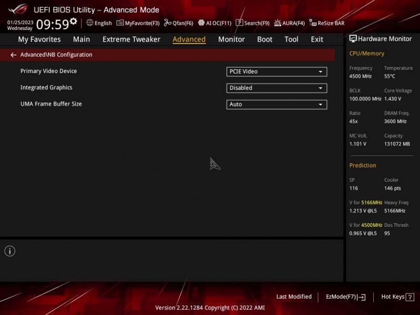This screenshot has height=315, width=420.
Task: Click the arrow of PCIE Video combo box
Action: (320, 72)
